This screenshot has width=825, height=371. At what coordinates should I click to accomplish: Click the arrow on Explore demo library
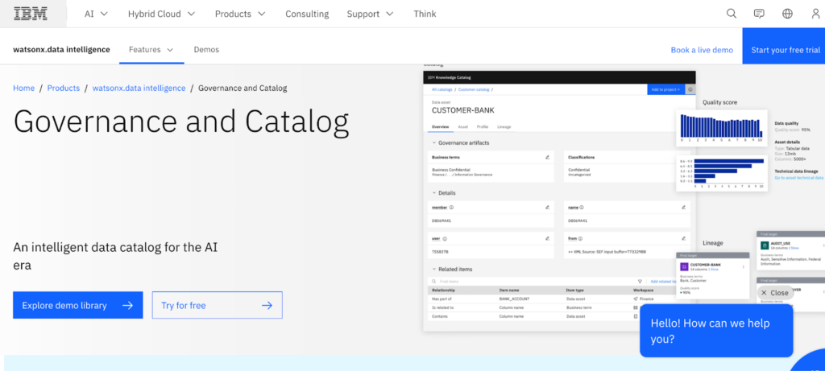click(x=127, y=305)
